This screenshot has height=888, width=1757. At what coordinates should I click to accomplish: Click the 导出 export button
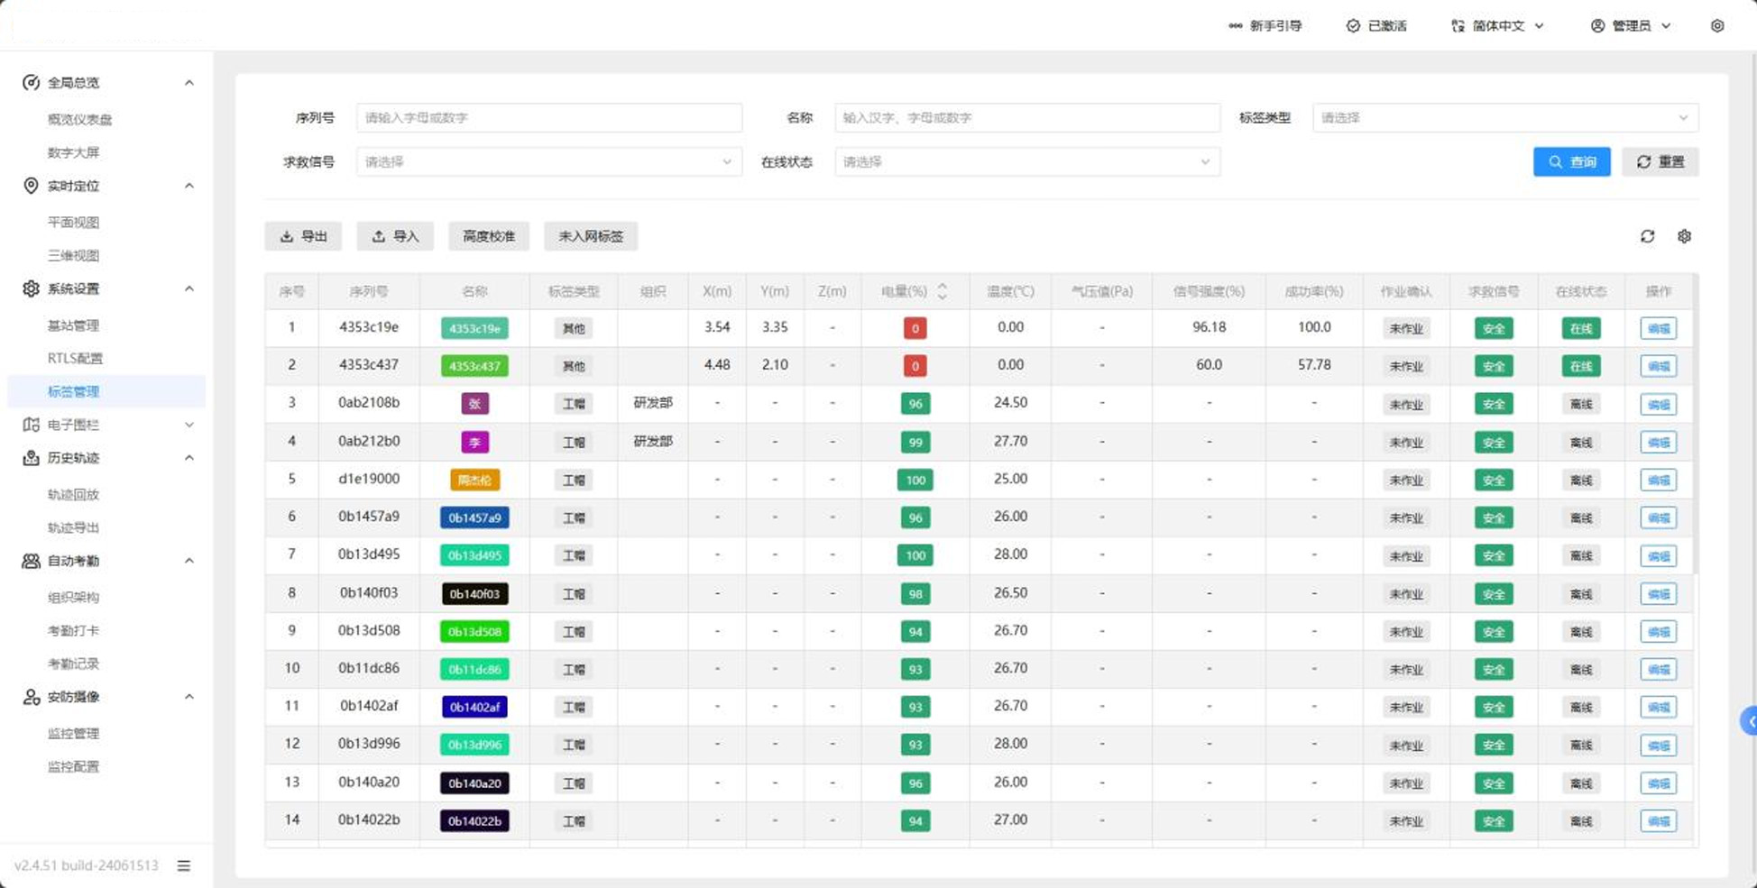(x=303, y=236)
